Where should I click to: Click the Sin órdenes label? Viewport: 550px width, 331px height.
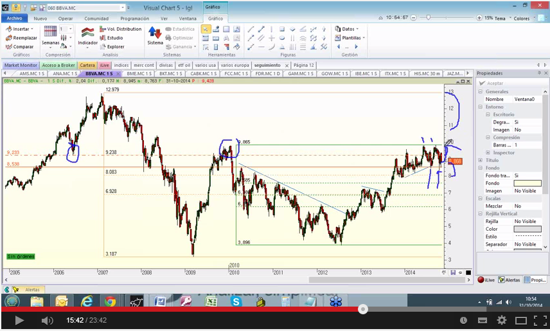pos(21,256)
